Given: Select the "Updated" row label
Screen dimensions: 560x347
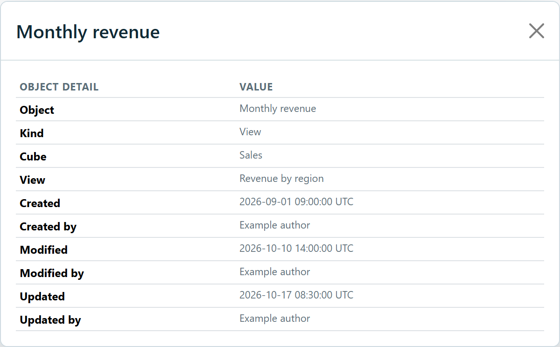Looking at the screenshot, I should pyautogui.click(x=42, y=297).
